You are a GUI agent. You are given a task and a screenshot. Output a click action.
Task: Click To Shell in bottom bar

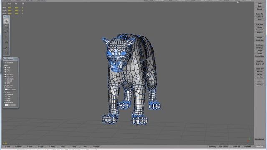8,146
